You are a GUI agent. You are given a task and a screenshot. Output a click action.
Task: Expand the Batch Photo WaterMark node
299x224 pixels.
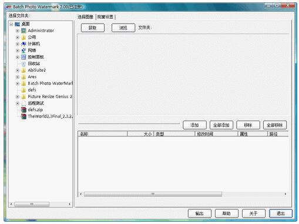tap(18, 83)
